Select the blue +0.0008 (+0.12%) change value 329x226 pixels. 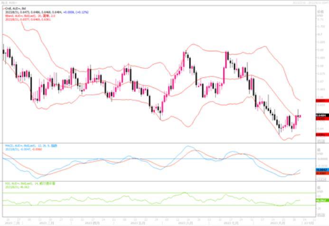[x=76, y=12]
